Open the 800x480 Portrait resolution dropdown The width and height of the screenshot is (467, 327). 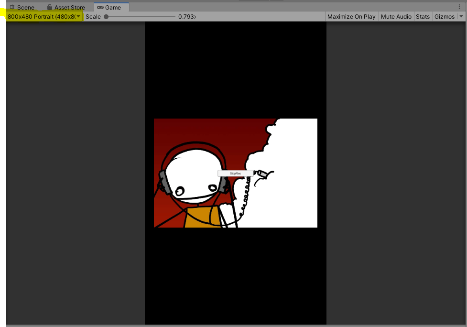point(44,17)
